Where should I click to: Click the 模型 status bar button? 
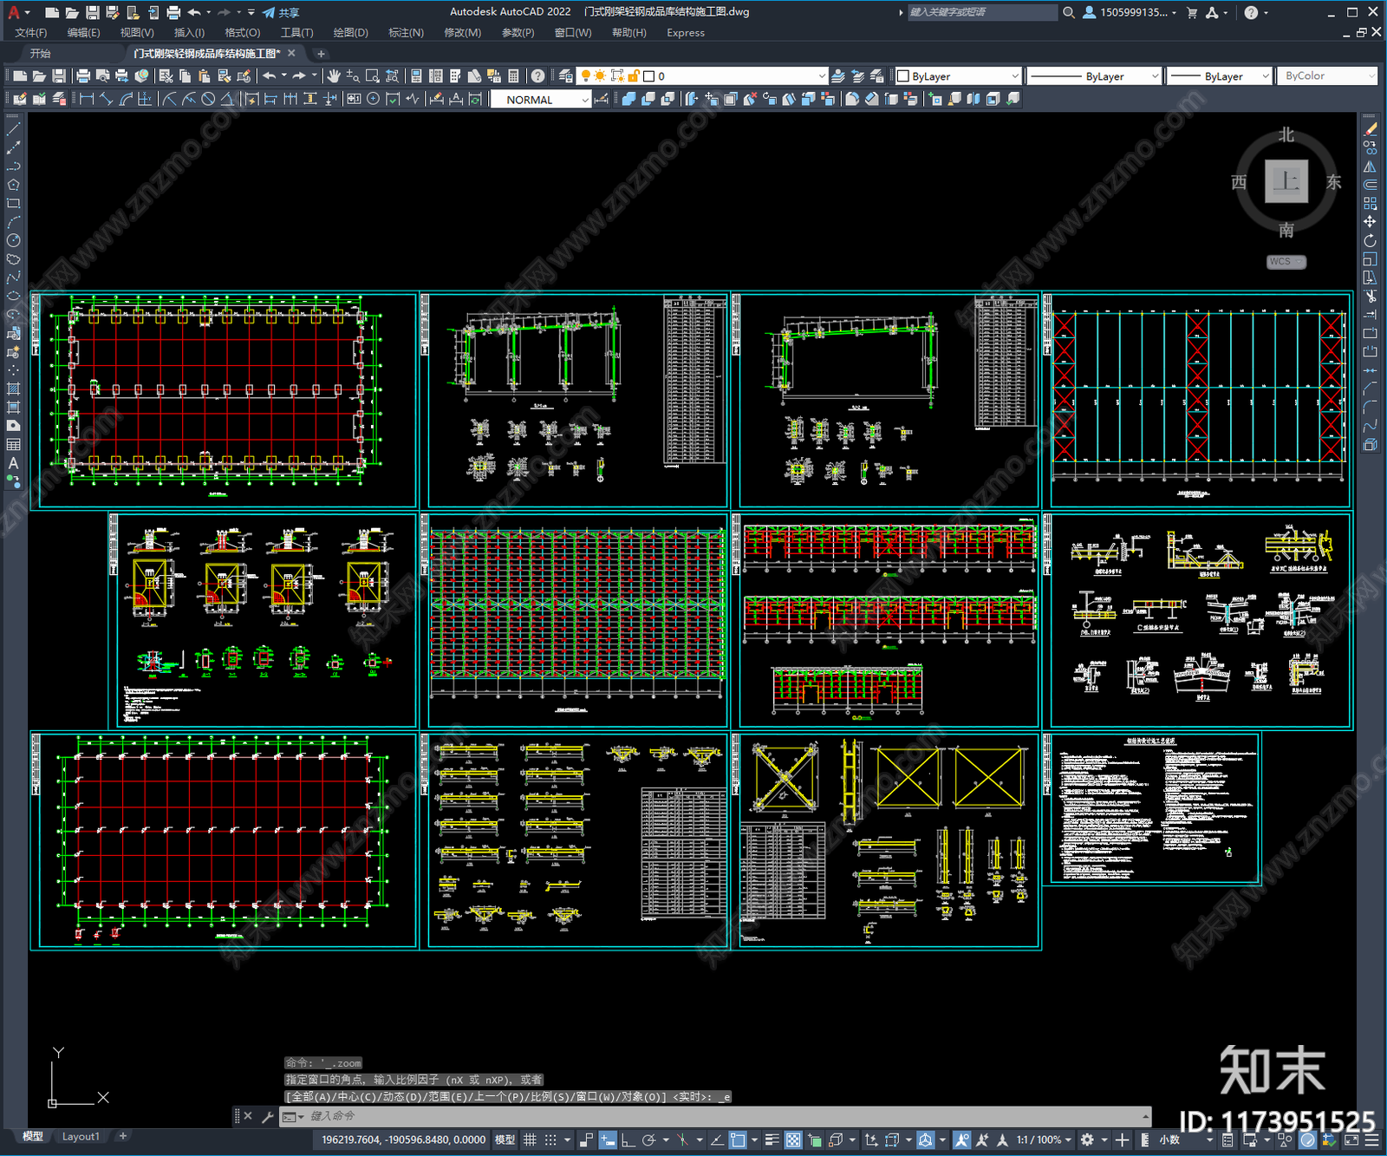tap(505, 1140)
